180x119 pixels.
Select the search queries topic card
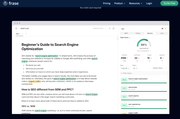pyautogui.click(x=144, y=97)
